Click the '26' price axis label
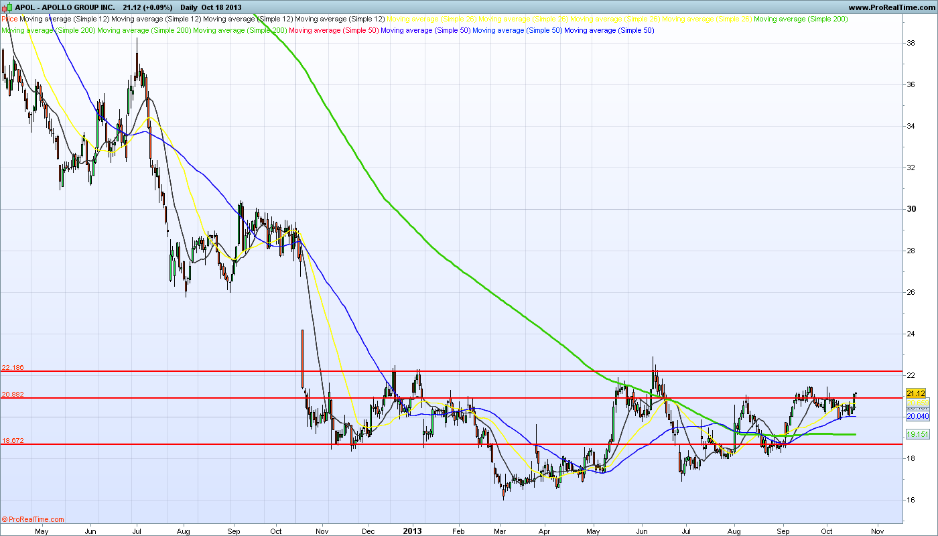 point(911,292)
